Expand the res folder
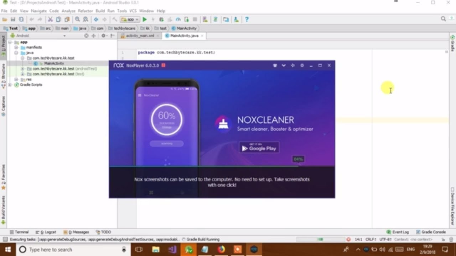The height and width of the screenshot is (256, 456). pos(16,79)
